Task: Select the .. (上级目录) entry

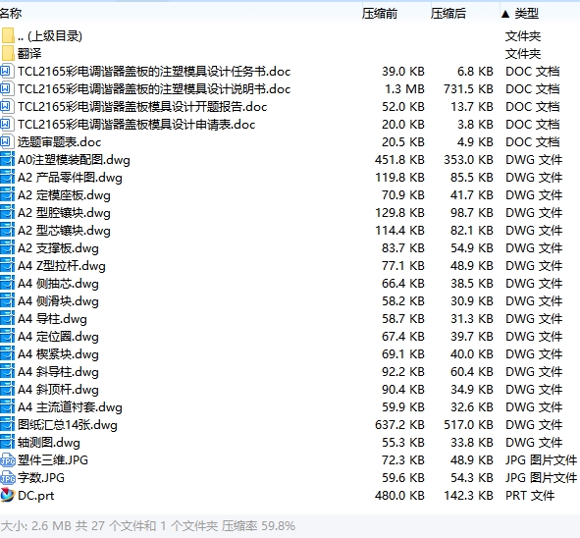Action: point(50,36)
